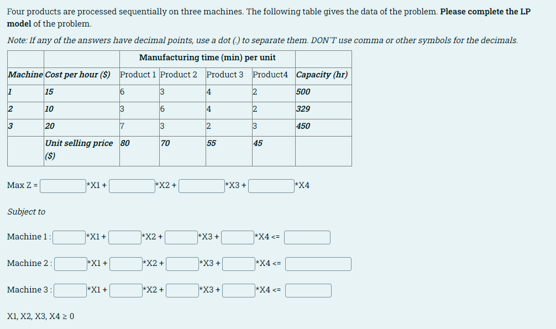Select the Machine 2 X2 coefficient box
The image size is (556, 329).
(x=125, y=264)
